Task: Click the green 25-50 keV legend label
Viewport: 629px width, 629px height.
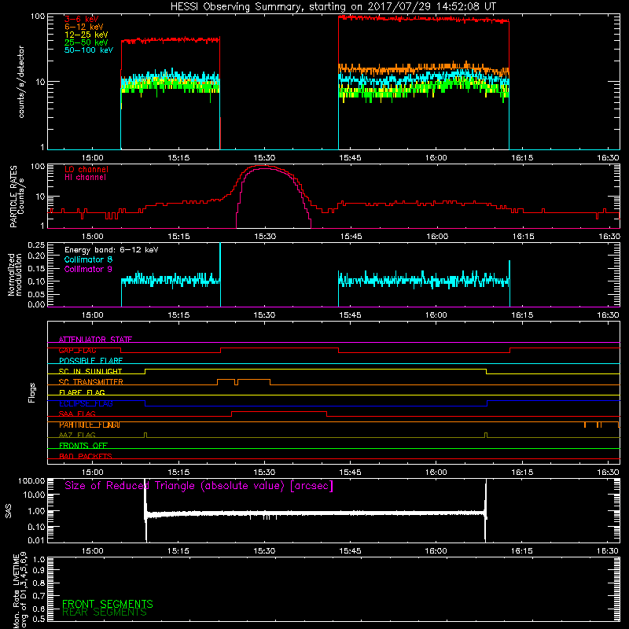Action: pos(86,42)
